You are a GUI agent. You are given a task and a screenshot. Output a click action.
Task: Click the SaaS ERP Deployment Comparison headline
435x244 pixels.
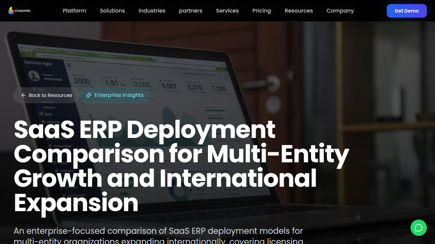click(x=181, y=166)
